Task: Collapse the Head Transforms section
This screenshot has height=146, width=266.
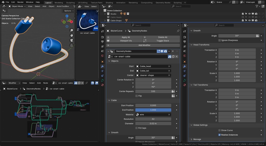Action: coord(191,45)
